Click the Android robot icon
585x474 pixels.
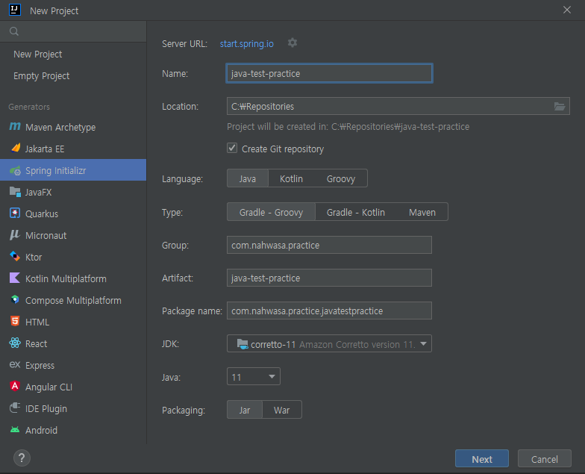point(15,430)
